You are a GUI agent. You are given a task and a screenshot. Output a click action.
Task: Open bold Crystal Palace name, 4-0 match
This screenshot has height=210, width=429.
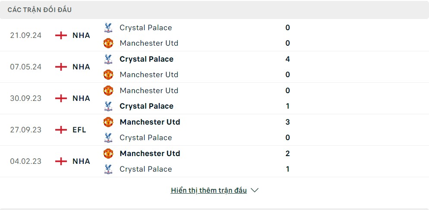146,59
